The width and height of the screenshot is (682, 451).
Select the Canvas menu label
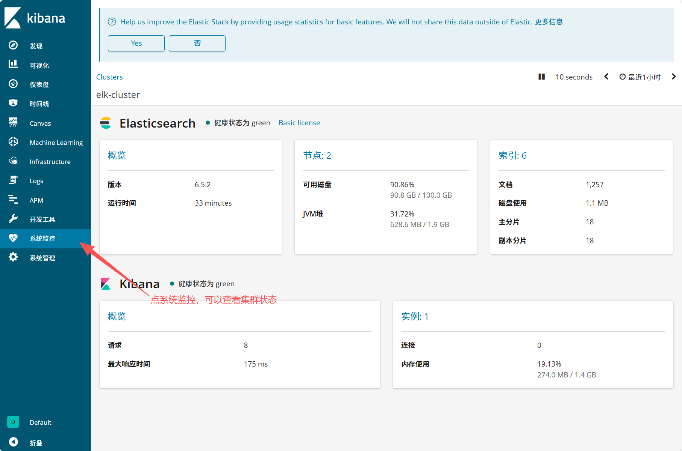pos(40,123)
